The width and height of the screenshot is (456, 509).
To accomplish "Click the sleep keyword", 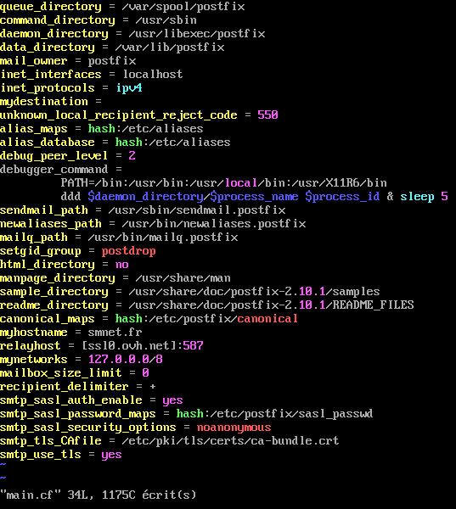I will tap(417, 197).
